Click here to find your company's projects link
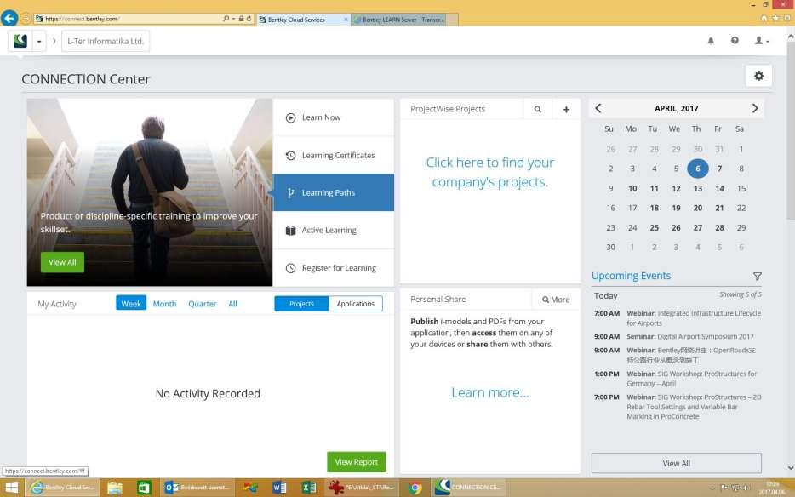 click(489, 172)
